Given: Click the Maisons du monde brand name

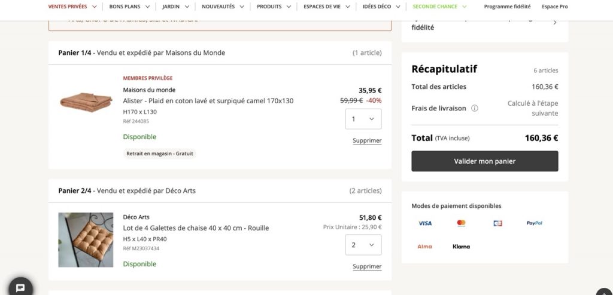Looking at the screenshot, I should pyautogui.click(x=149, y=90).
